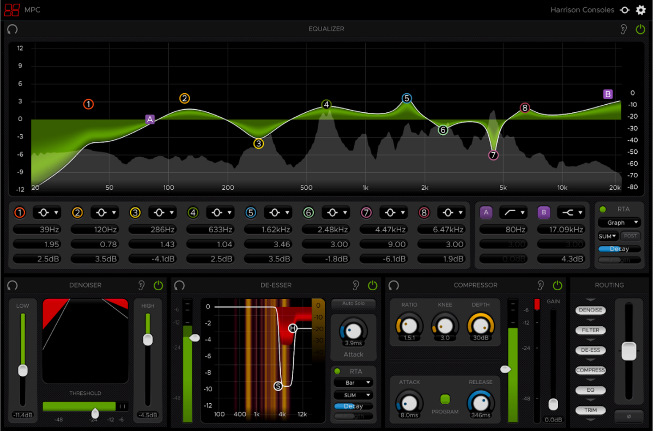Screen dimensions: 654x431
Task: Click the COMPRESS routing button
Action: pyautogui.click(x=591, y=370)
